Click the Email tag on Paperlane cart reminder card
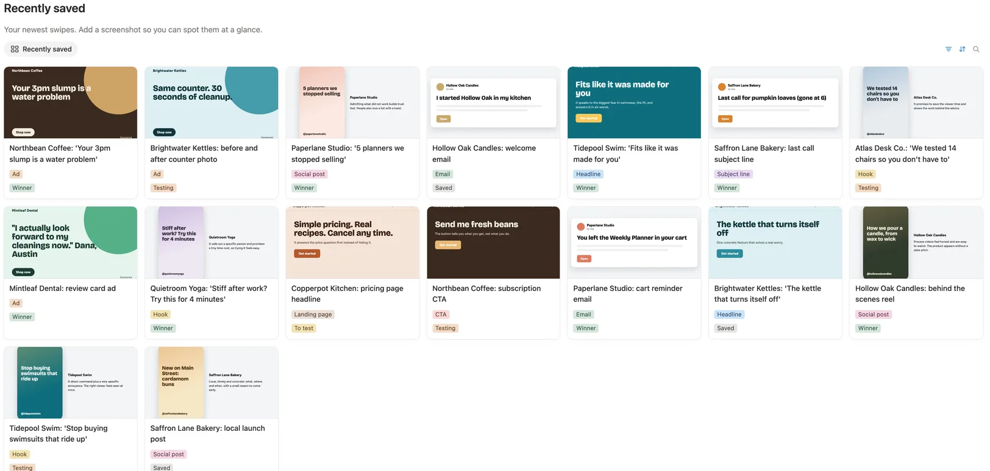 pos(583,315)
